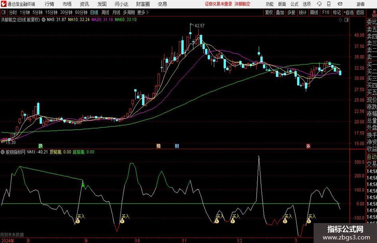Click the Tongdaxin red logo icon
The width and height of the screenshot is (377, 243).
point(4,4)
